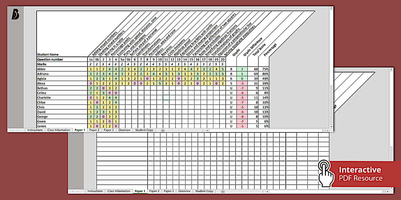The height and width of the screenshot is (200, 401).
Task: Add a new sheet in the front spreadsheet
Action: coord(163,130)
